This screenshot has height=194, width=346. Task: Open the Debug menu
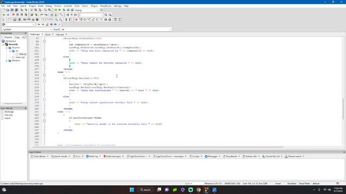pyautogui.click(x=49, y=6)
